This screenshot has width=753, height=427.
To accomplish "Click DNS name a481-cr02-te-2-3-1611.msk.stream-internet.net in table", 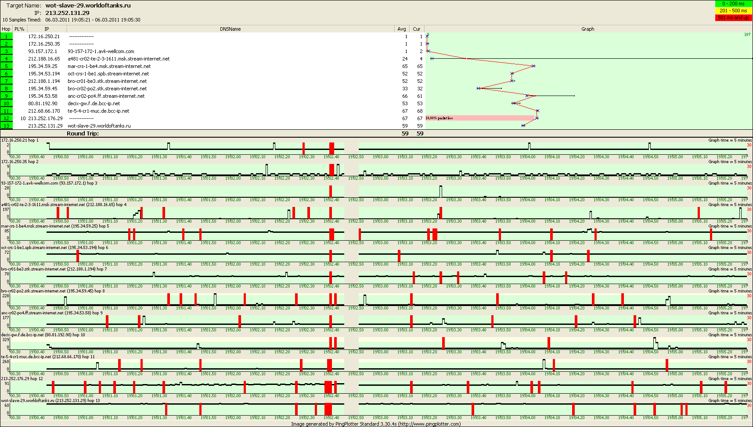I will click(119, 59).
